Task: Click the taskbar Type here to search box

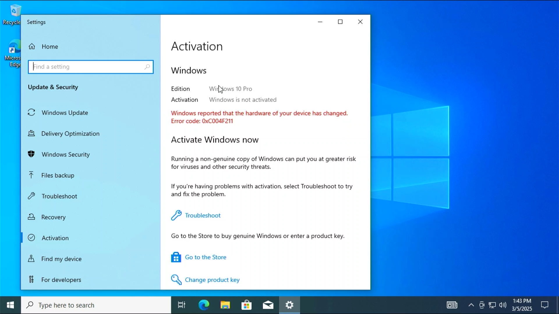Action: (x=96, y=305)
